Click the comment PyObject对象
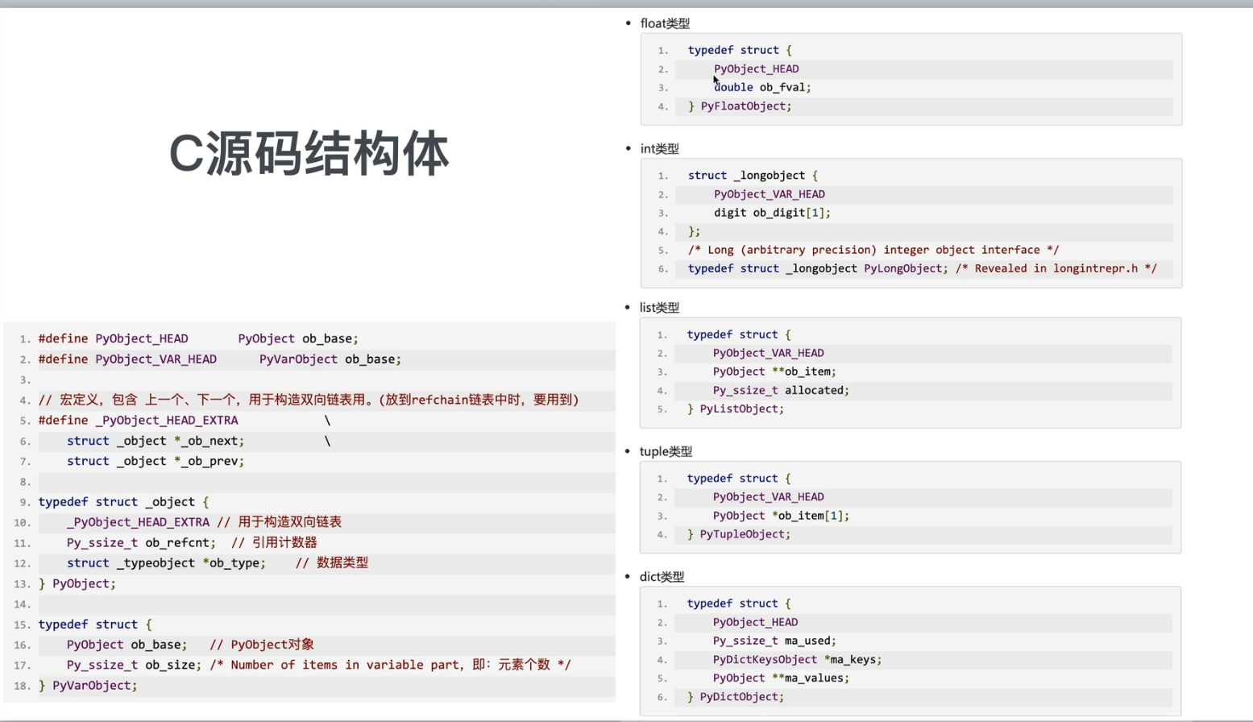This screenshot has height=722, width=1253. pyautogui.click(x=262, y=645)
